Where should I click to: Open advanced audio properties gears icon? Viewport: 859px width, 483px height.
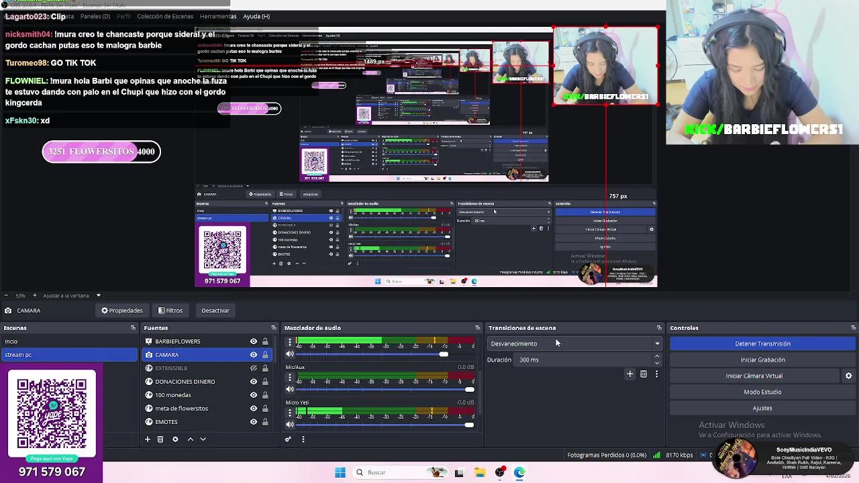[x=288, y=439]
